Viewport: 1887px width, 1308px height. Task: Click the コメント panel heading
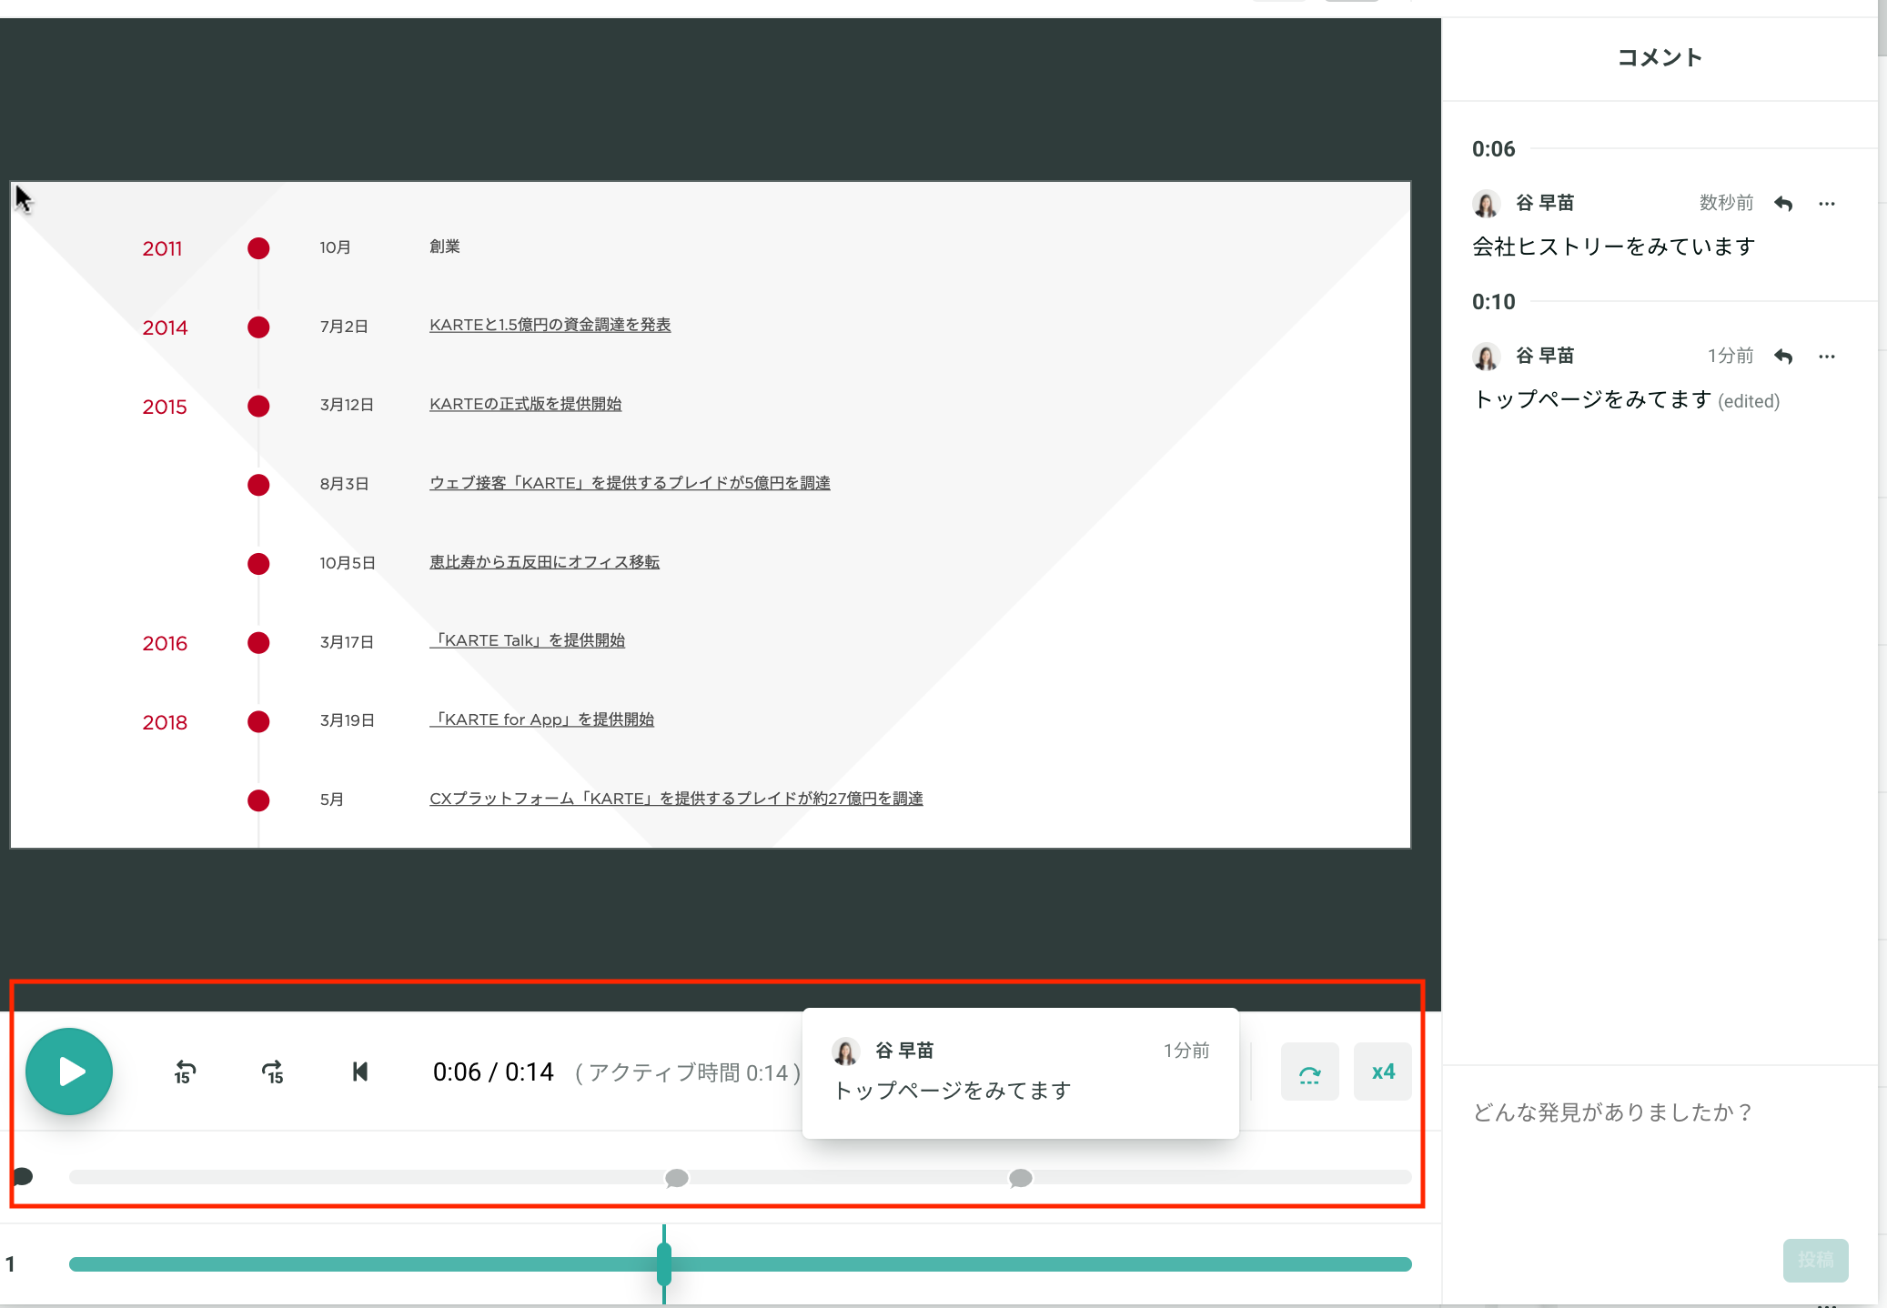tap(1660, 58)
